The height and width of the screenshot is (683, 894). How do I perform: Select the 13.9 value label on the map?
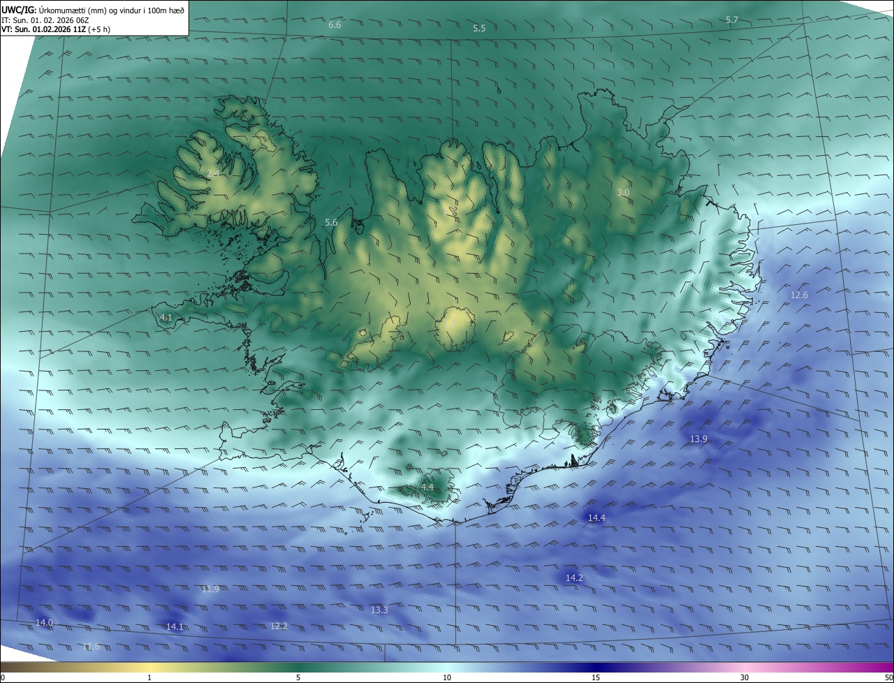(x=699, y=439)
